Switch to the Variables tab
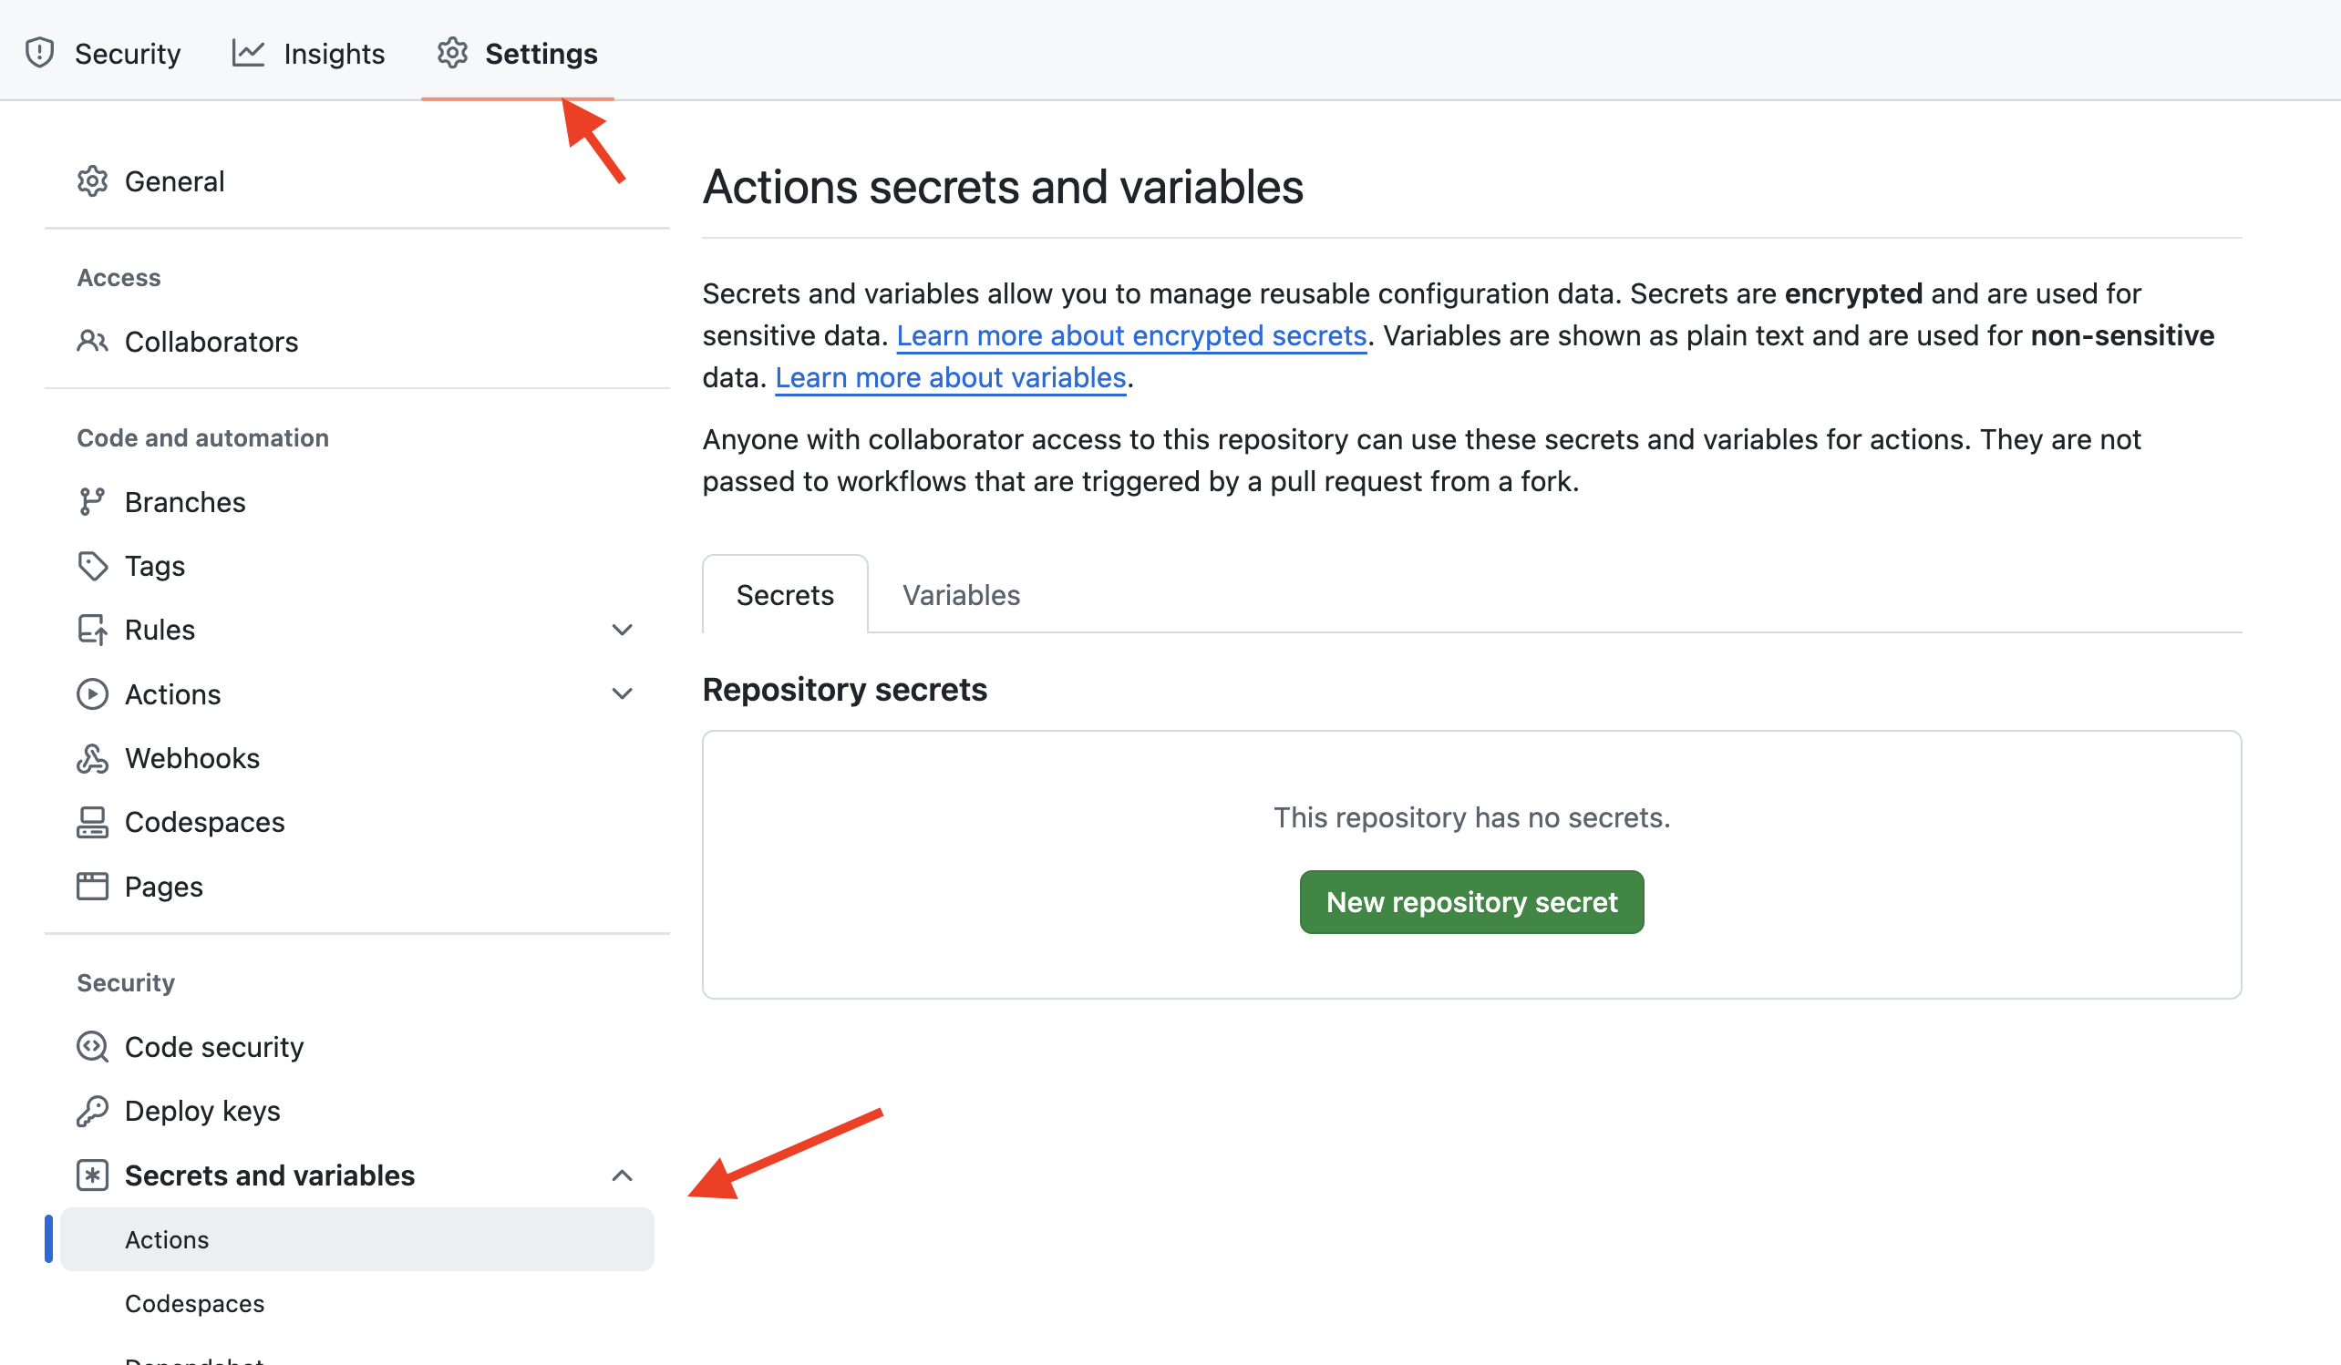 coord(961,595)
